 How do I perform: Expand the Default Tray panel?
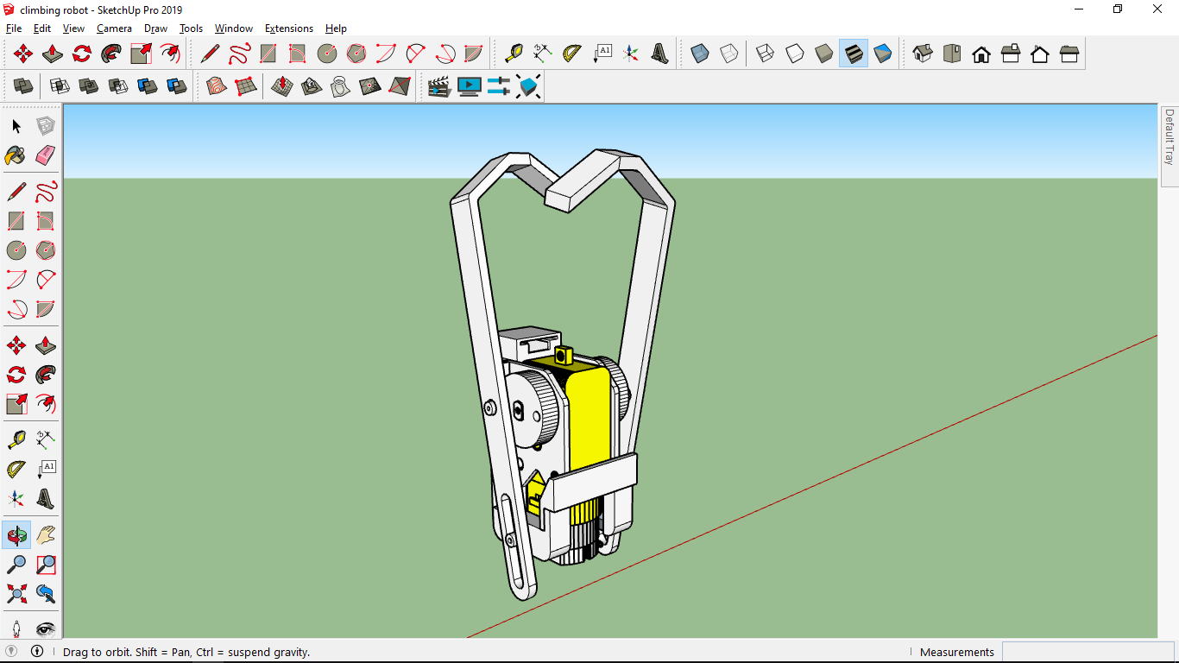coord(1170,145)
